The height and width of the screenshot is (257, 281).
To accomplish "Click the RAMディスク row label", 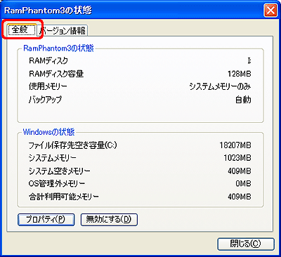I will coord(48,61).
